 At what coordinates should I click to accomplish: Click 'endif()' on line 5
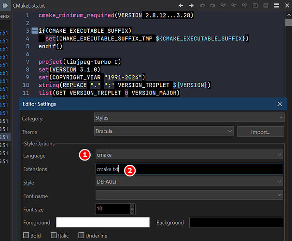pyautogui.click(x=50, y=46)
